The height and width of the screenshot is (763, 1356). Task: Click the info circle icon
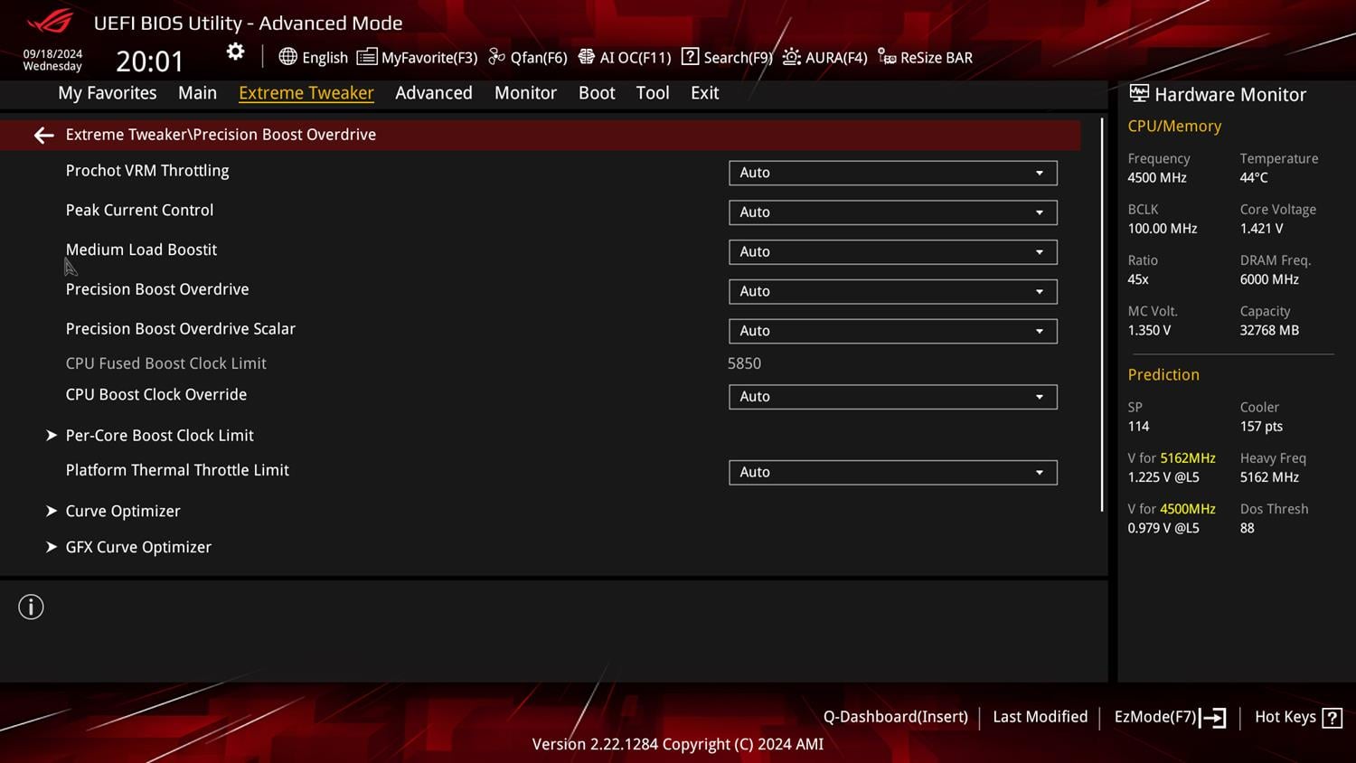point(31,607)
